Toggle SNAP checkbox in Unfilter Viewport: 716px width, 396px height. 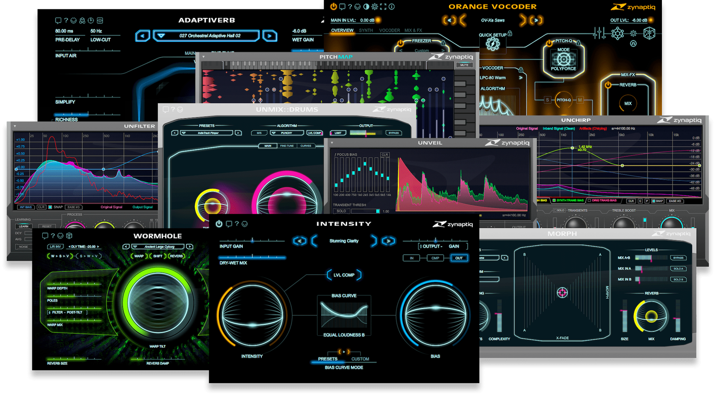click(50, 207)
